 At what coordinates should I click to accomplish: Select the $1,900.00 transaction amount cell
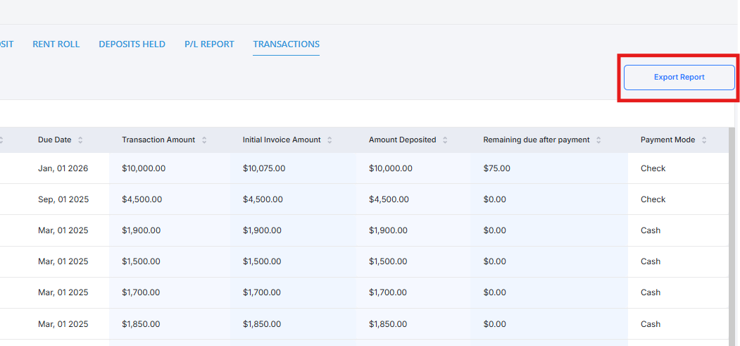point(141,230)
